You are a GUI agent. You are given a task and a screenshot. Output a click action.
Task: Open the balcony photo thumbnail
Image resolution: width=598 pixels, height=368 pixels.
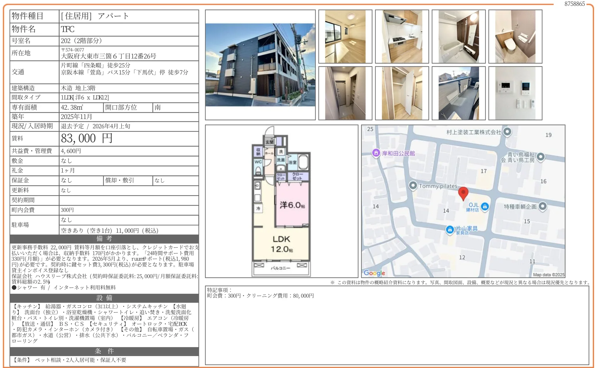pos(458,93)
